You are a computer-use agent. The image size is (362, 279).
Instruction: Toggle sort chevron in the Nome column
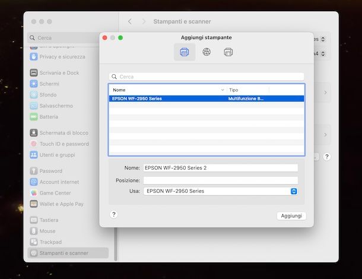(x=223, y=90)
